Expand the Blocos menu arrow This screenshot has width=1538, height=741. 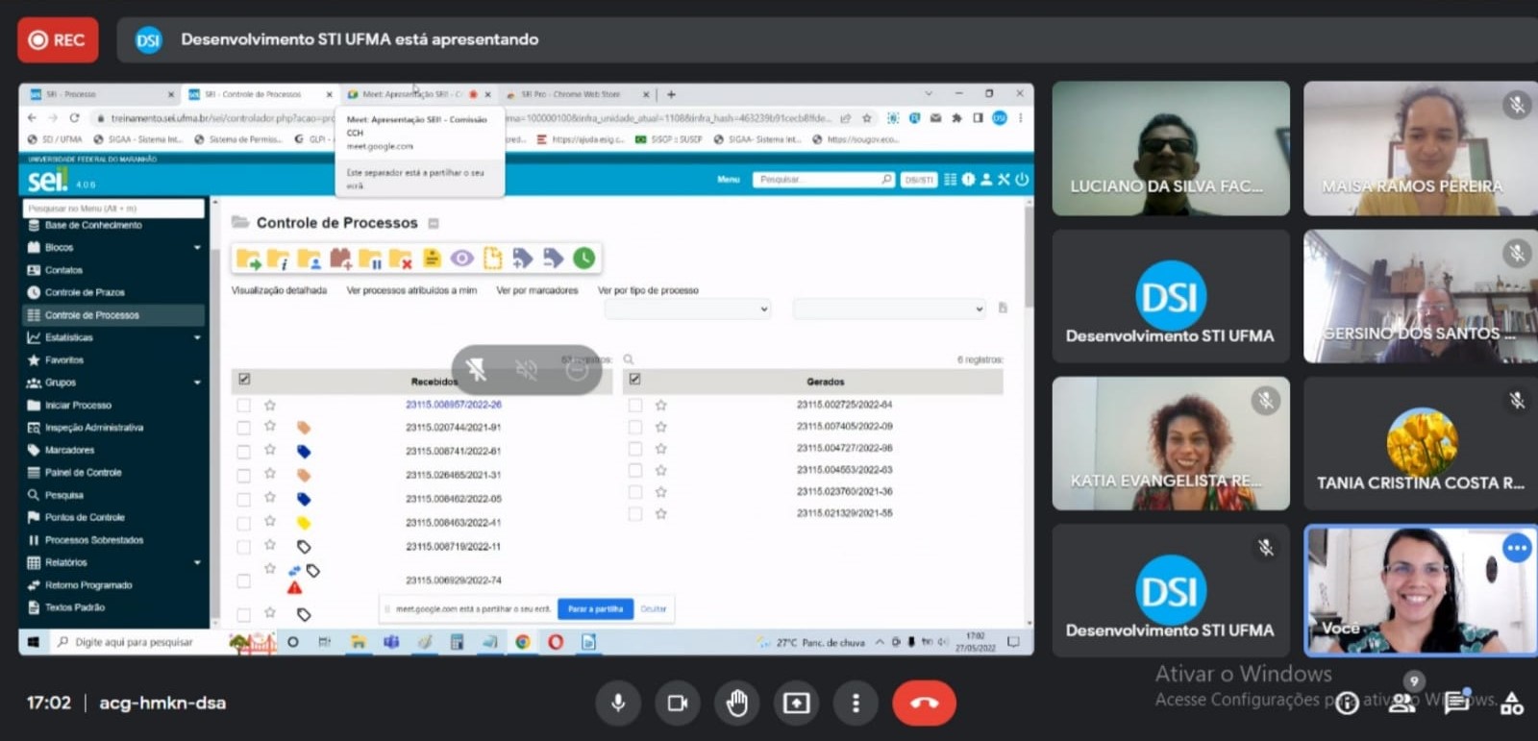pyautogui.click(x=197, y=248)
